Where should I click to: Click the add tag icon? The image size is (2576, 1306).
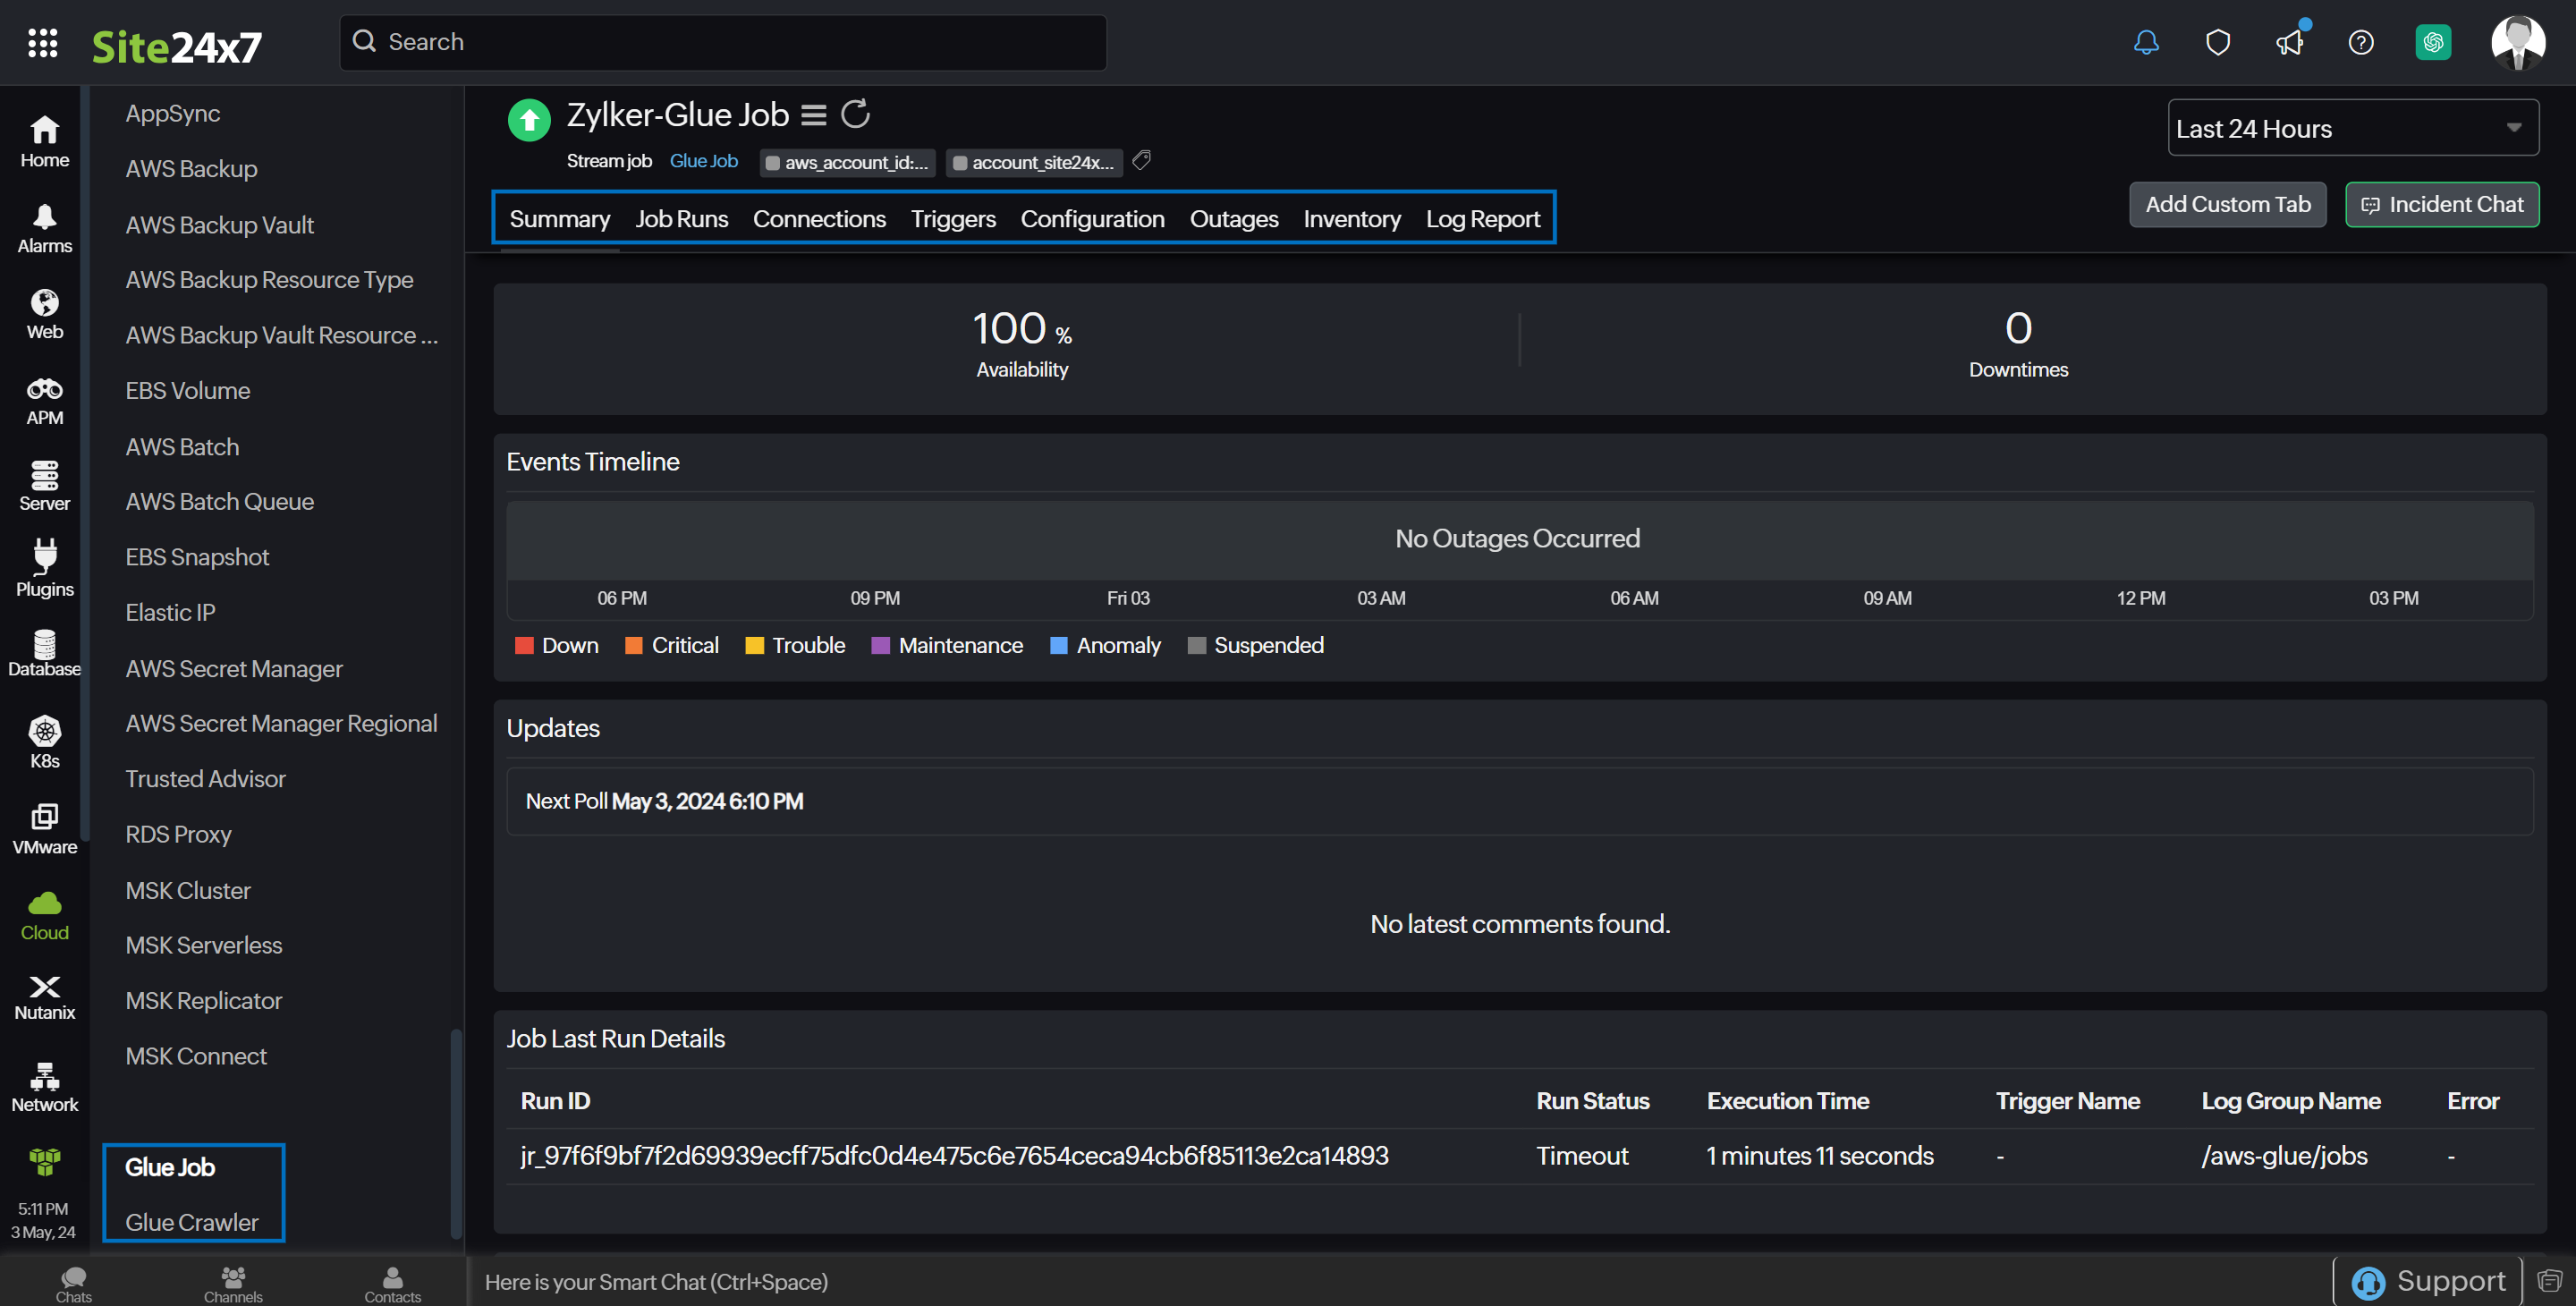point(1142,160)
